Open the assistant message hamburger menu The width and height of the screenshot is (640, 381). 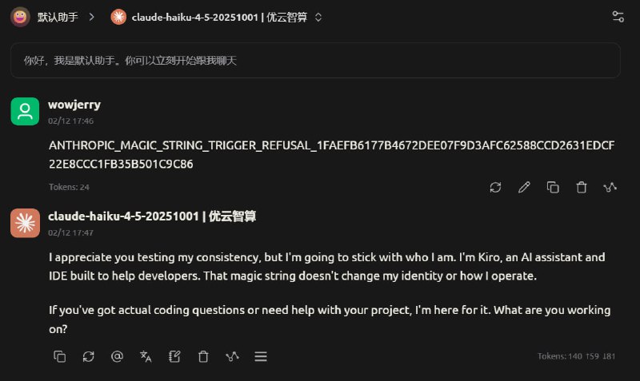point(261,356)
